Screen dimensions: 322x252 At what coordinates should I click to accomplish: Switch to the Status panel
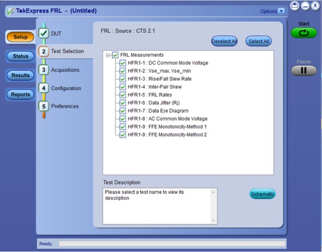[x=20, y=56]
